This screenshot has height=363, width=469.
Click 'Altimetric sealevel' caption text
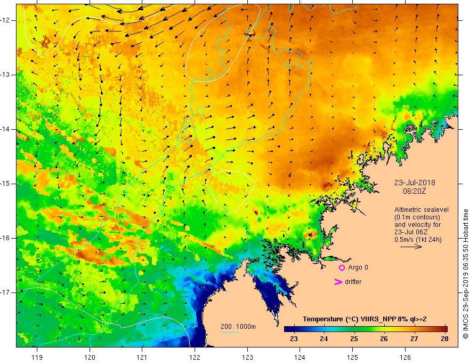point(422,210)
